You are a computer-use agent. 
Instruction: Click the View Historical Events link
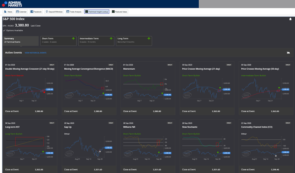click(35, 53)
